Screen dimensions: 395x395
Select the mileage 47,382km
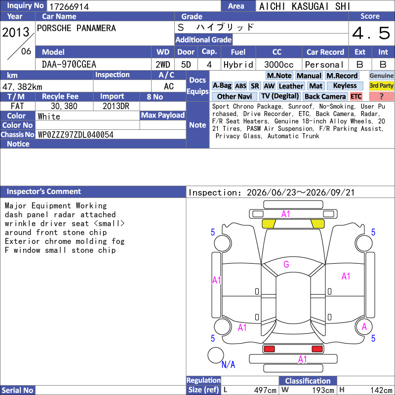(x=22, y=87)
